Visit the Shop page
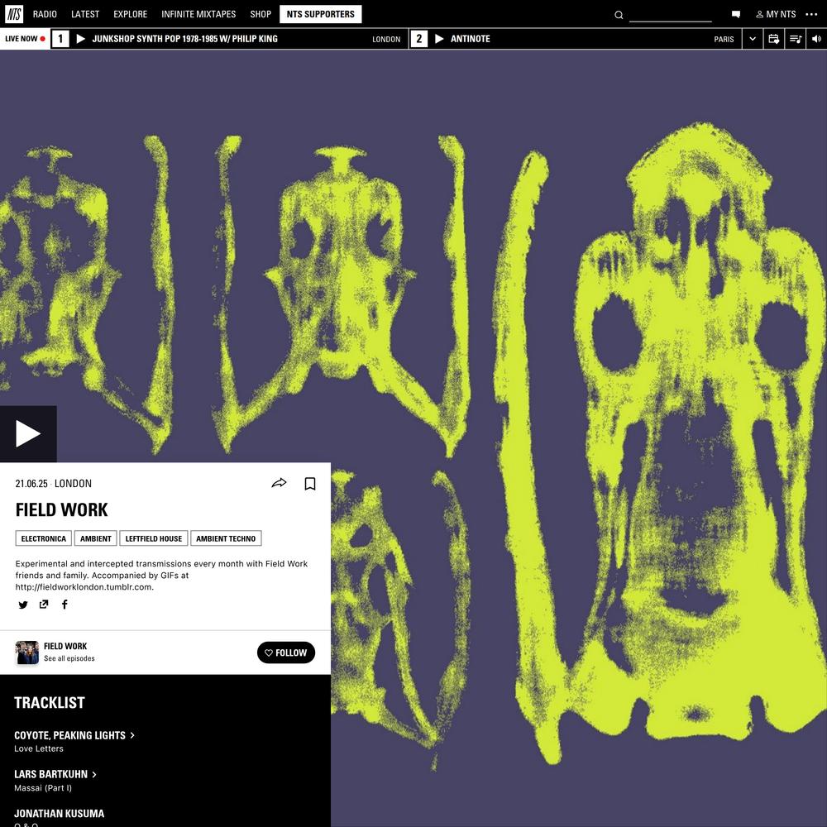 tap(261, 14)
